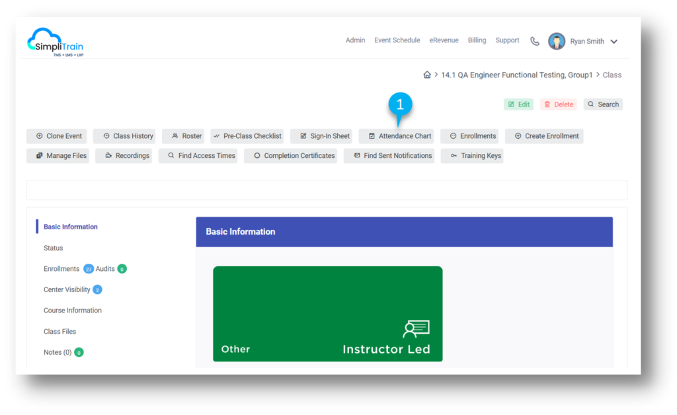The image size is (677, 415).
Task: Click the key icon on Training Keys
Action: tap(453, 156)
